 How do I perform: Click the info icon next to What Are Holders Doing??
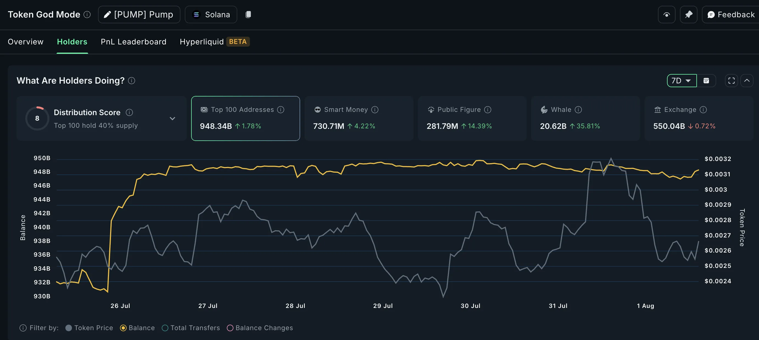(x=132, y=81)
